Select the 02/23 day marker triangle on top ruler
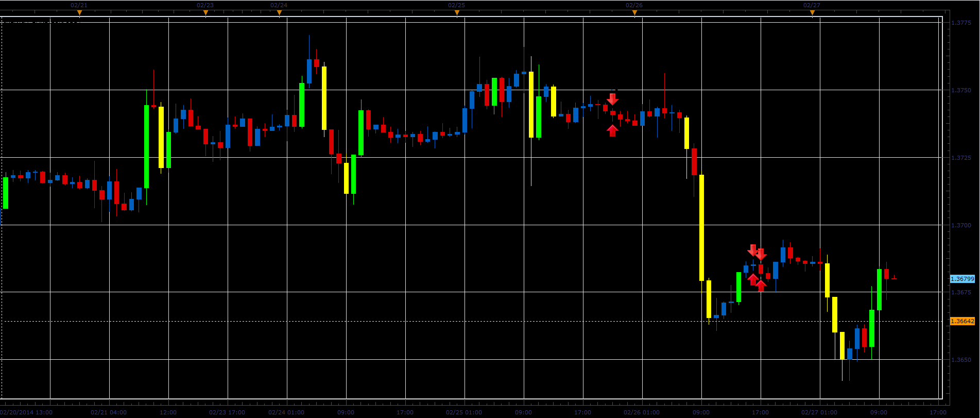 click(205, 13)
